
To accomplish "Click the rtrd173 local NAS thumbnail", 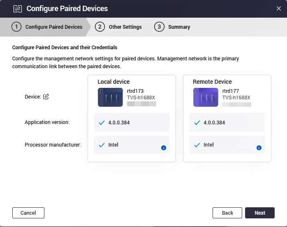I will tap(110, 97).
